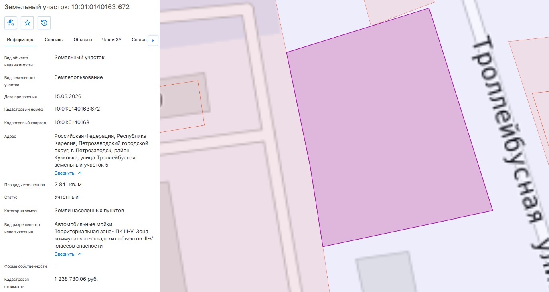This screenshot has width=549, height=292.
Task: Click the Адрес field label
Action: pyautogui.click(x=10, y=137)
